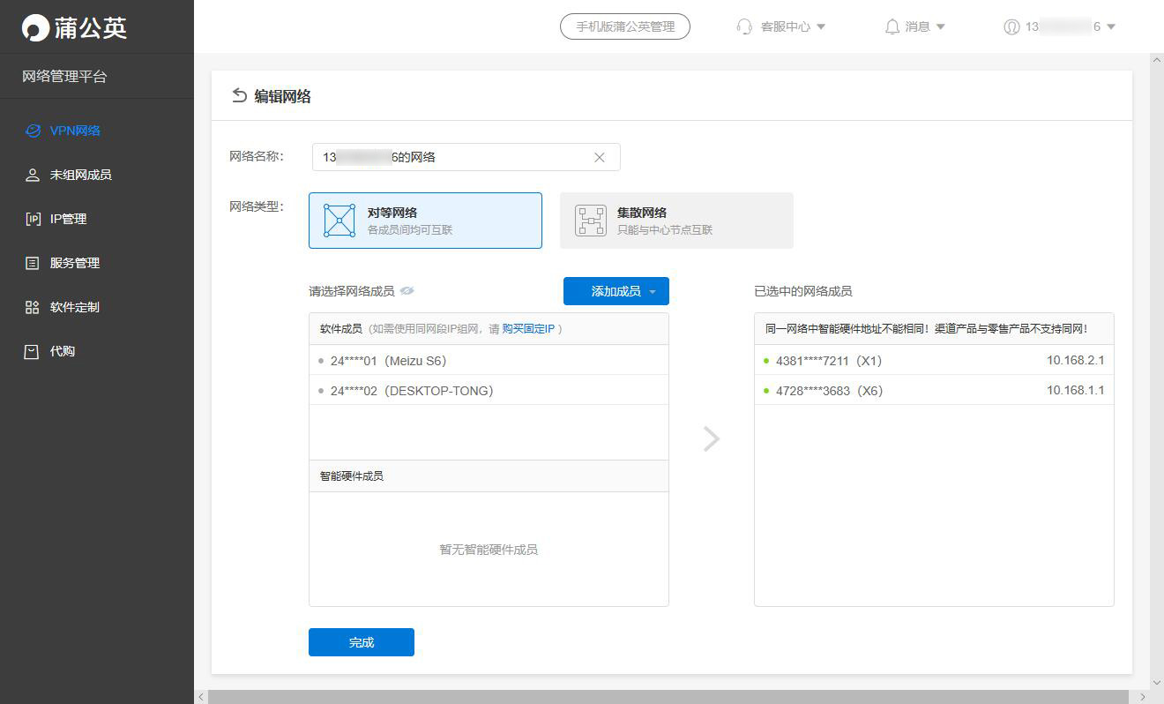Toggle the eye icon next to 请选择网络成员

tap(407, 289)
